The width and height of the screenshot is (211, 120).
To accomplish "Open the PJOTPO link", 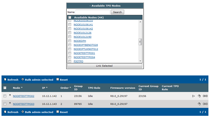I will click(78, 61).
